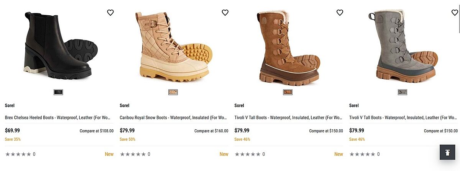Click heart icon on Caribou Royal Snow Boots
The width and height of the screenshot is (460, 171).
point(225,13)
